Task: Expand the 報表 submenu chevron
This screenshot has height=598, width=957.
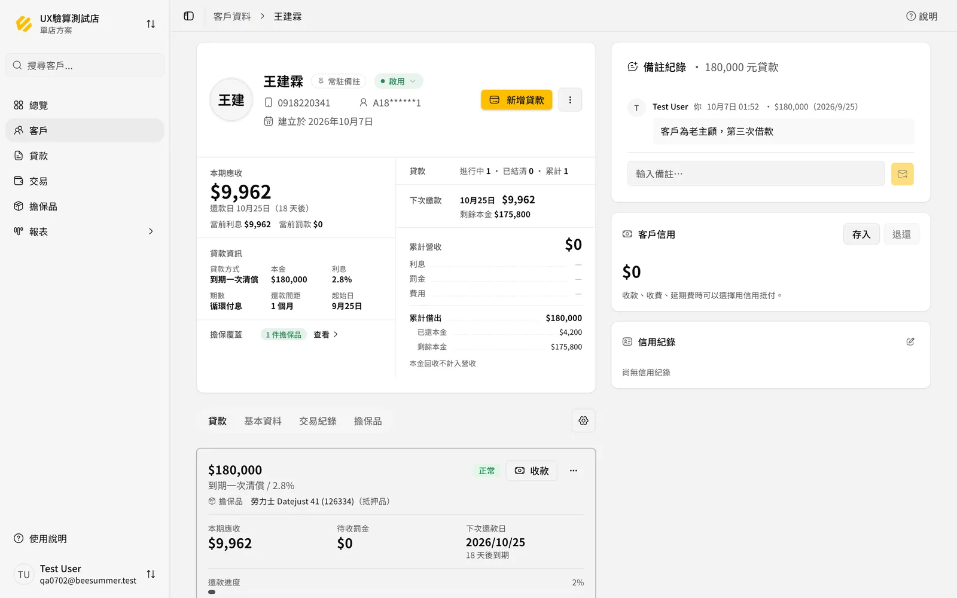Action: [x=151, y=231]
